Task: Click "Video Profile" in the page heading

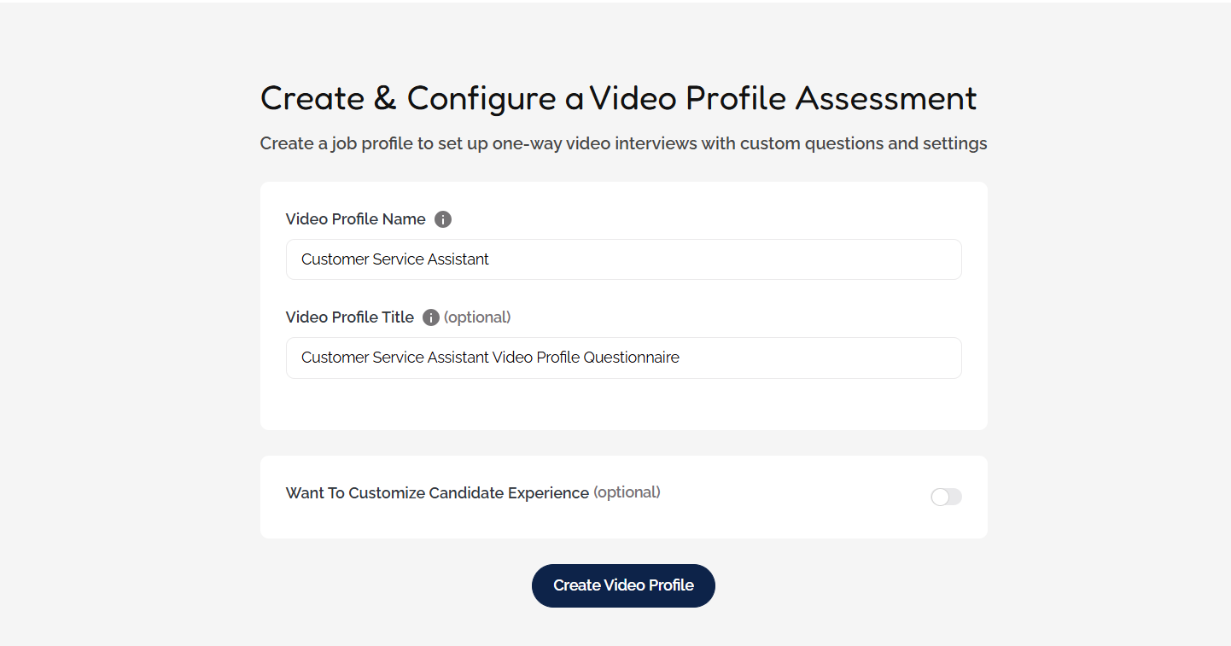Action: click(x=687, y=99)
